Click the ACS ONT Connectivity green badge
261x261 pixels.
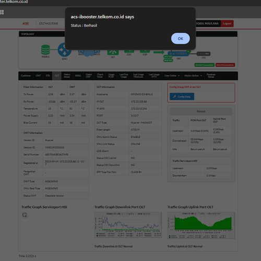coord(205,65)
